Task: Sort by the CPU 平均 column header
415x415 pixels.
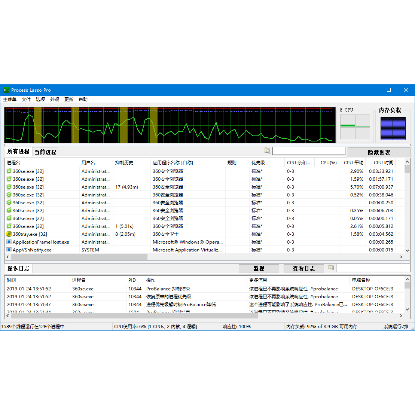Action: (x=353, y=163)
